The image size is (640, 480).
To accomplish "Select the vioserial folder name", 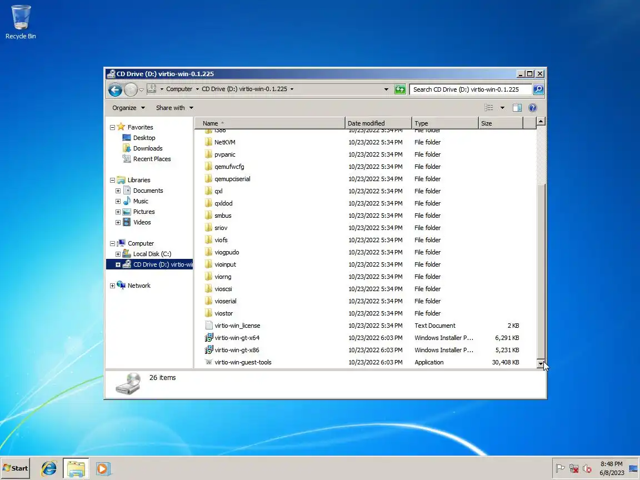I will pos(226,301).
